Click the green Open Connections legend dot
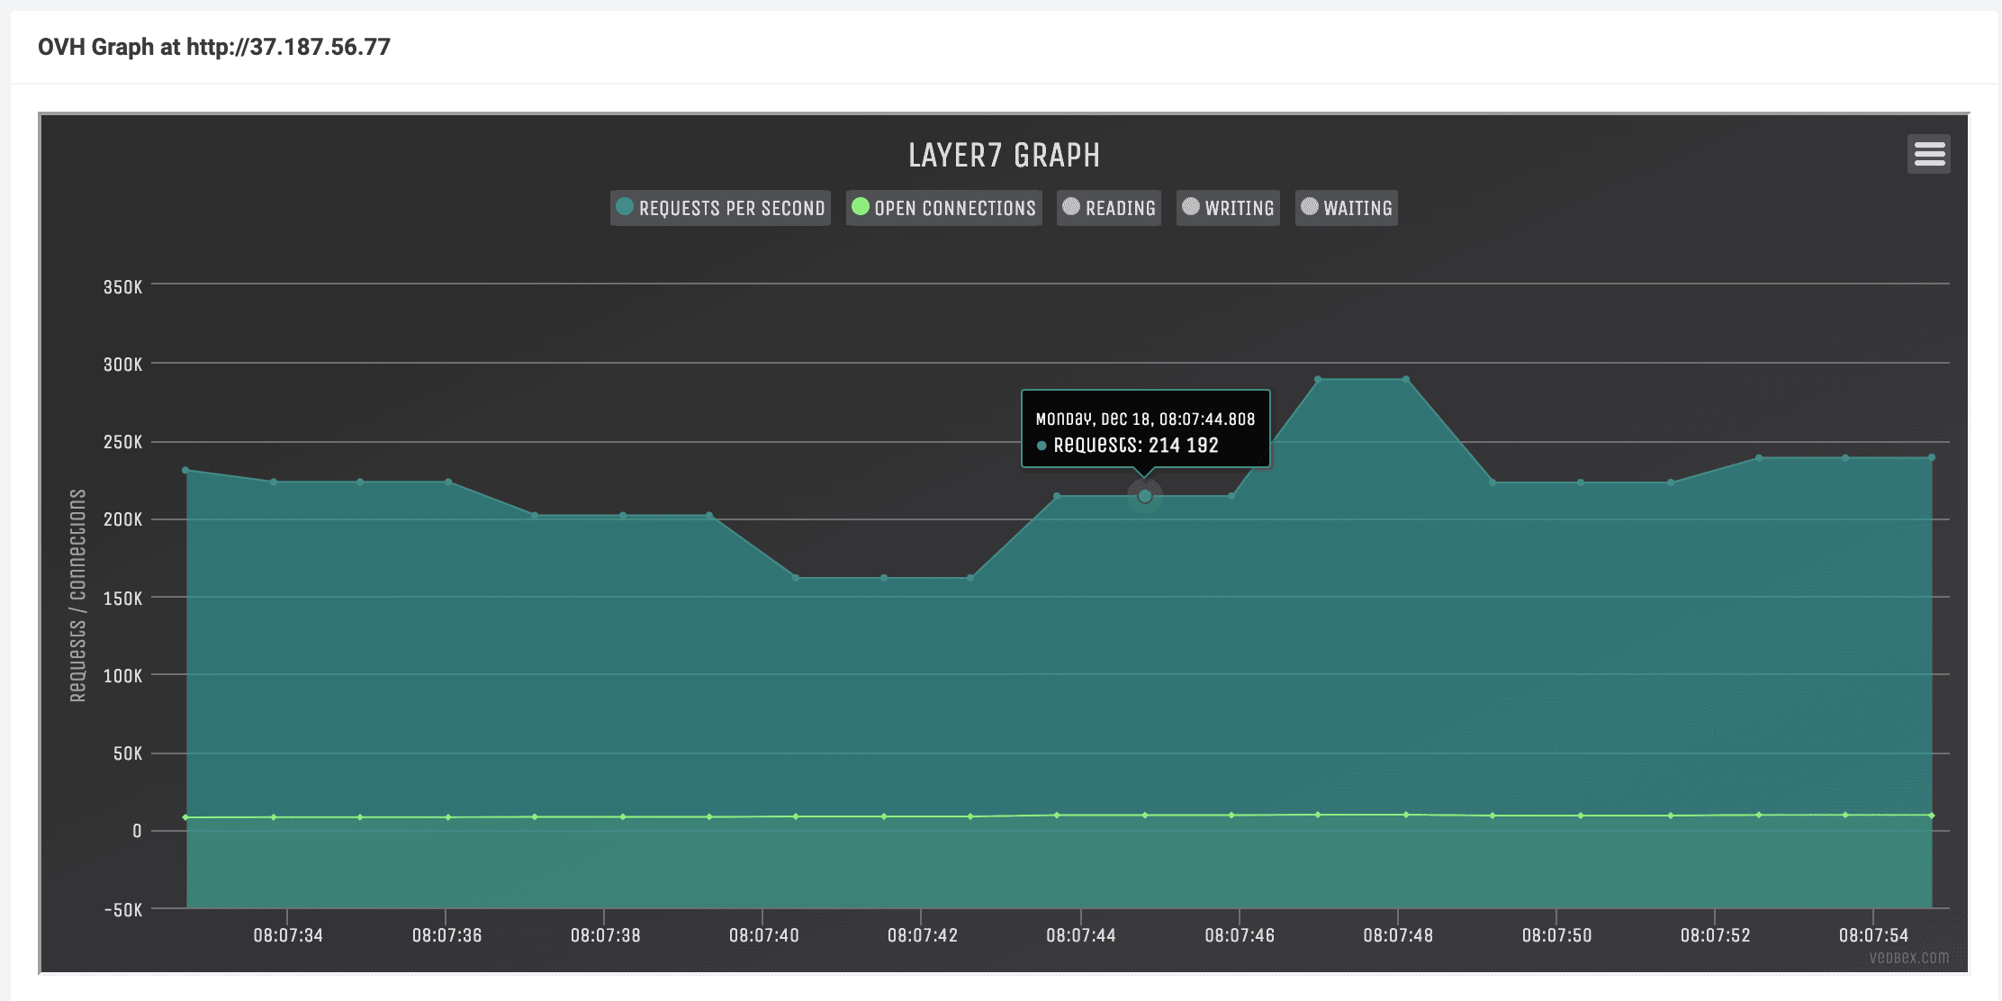 tap(861, 207)
